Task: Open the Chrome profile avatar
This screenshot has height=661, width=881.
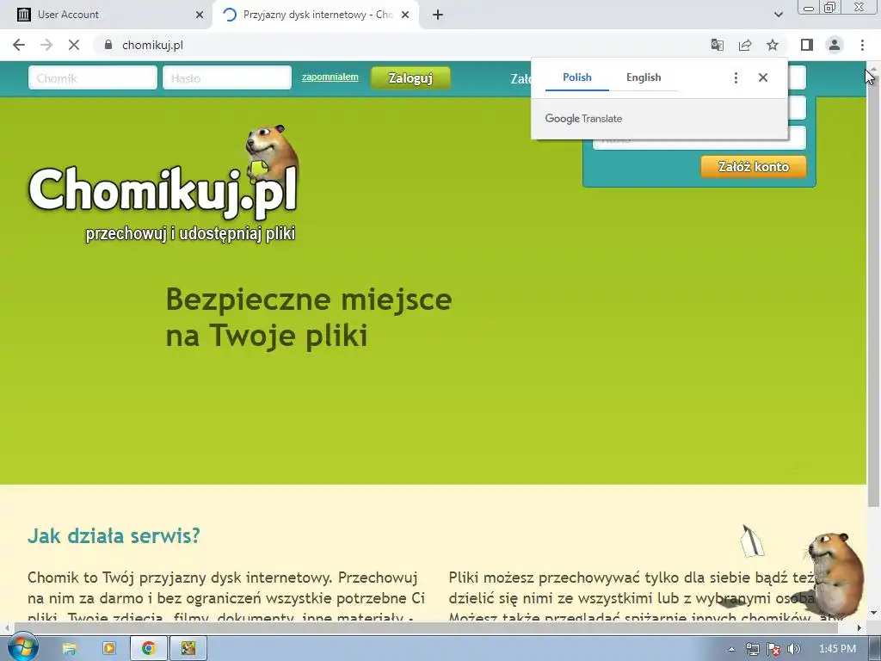Action: (x=835, y=45)
